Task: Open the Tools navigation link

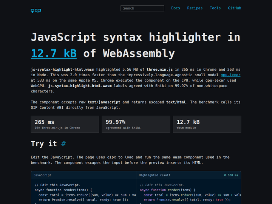Action: click(x=215, y=8)
